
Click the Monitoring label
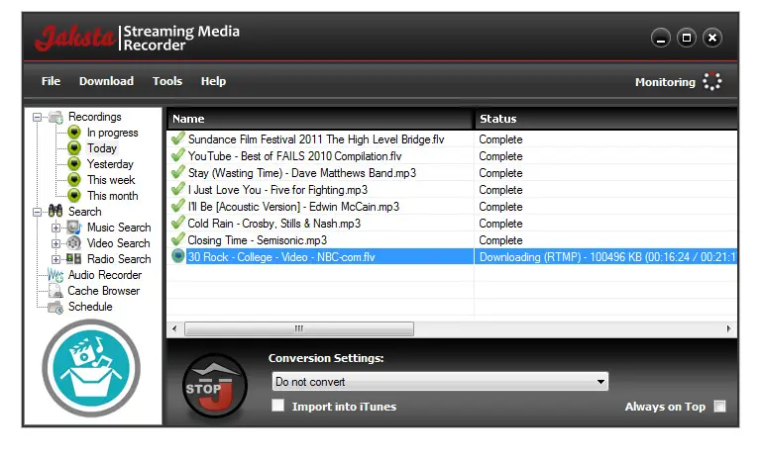[x=665, y=82]
